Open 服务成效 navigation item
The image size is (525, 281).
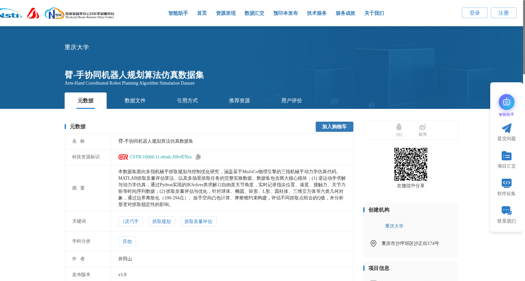coord(346,13)
